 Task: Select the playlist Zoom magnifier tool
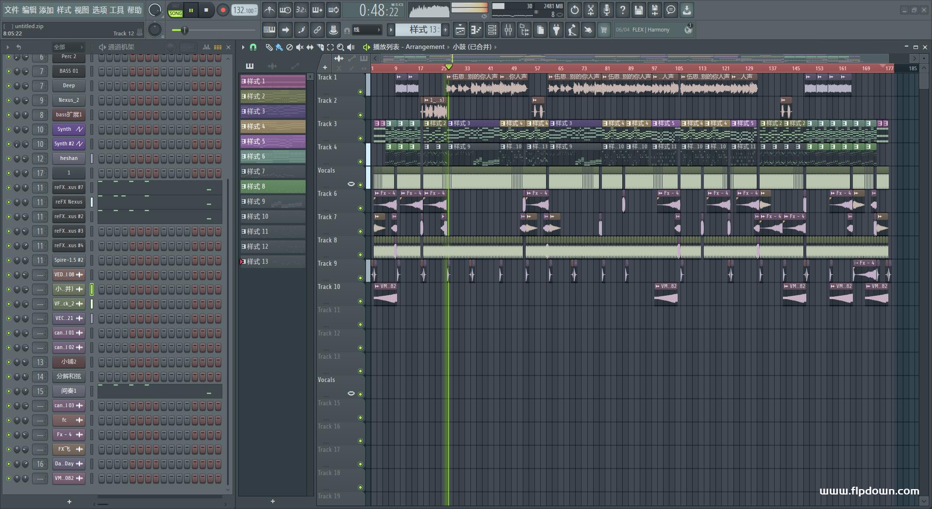341,47
